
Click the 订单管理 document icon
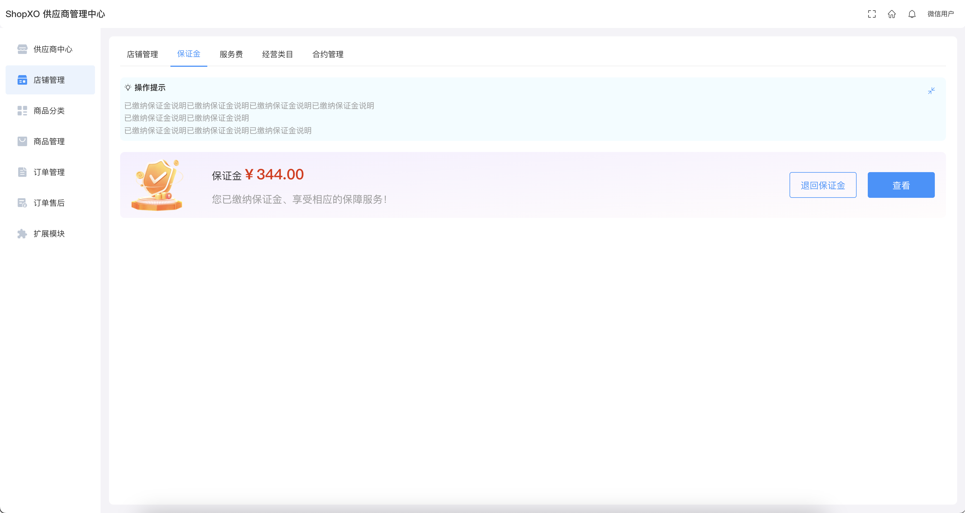[x=22, y=172]
